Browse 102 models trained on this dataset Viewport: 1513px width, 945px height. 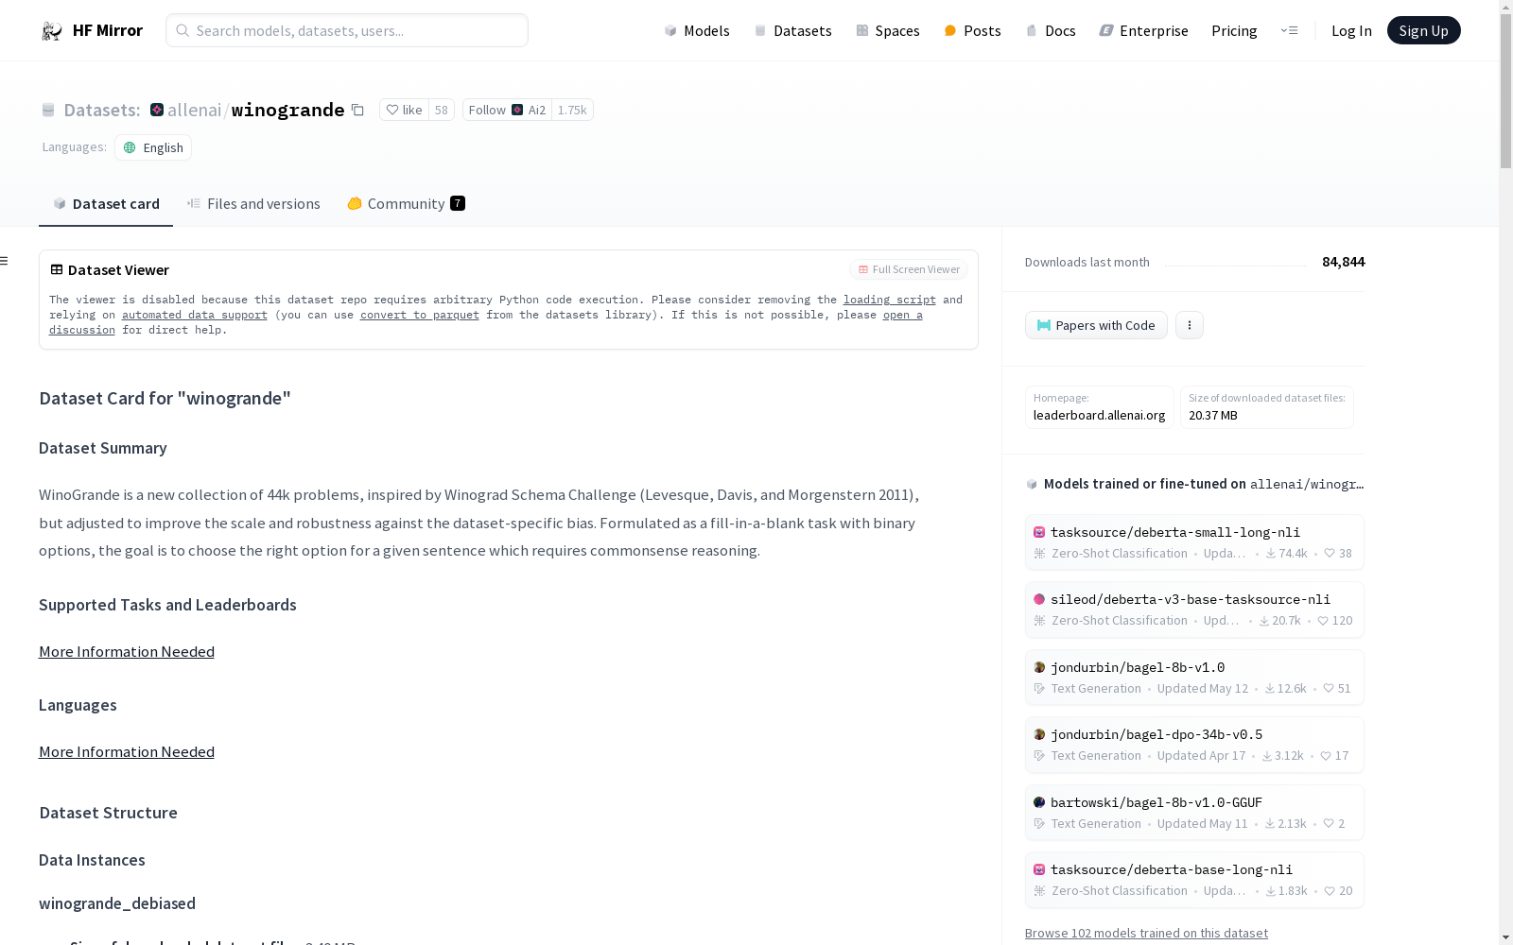click(x=1146, y=933)
